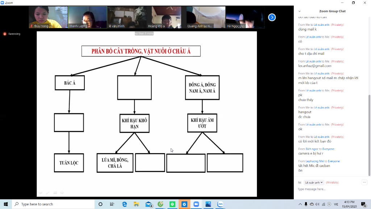Screen dimensions: 371x209
Task: Select Quang Anh Le Ki.. video thumbnail
Action: point(206,17)
